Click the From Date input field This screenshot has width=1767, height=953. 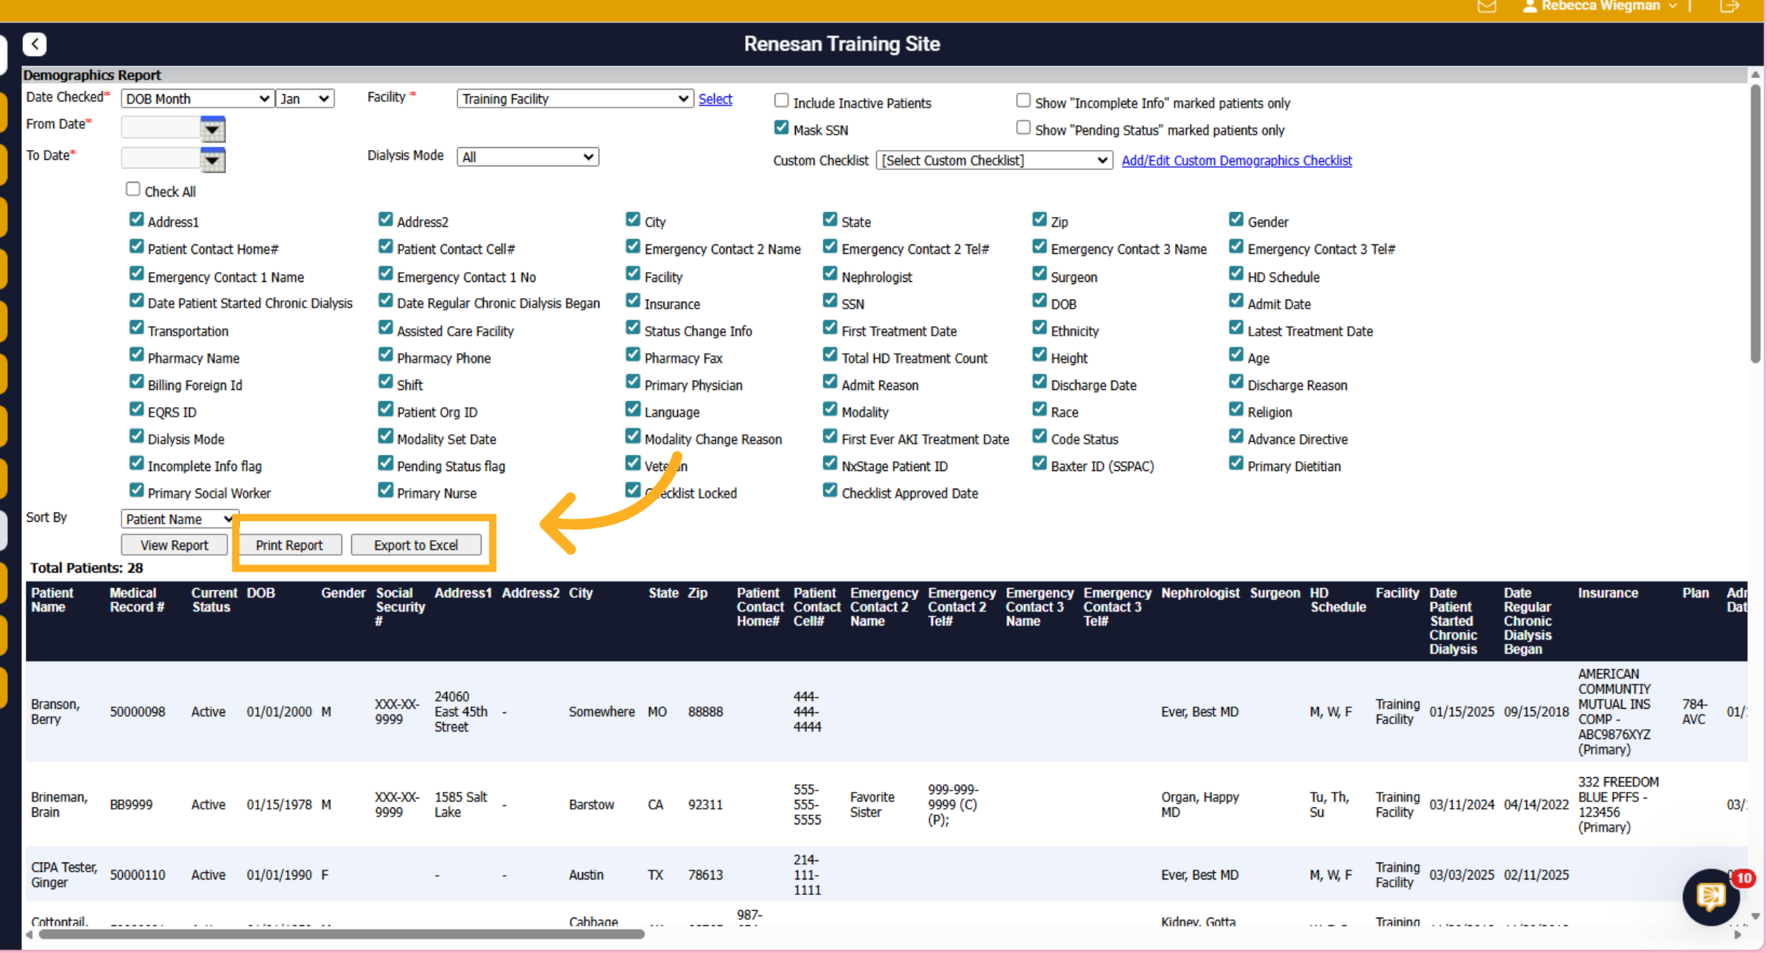[161, 128]
